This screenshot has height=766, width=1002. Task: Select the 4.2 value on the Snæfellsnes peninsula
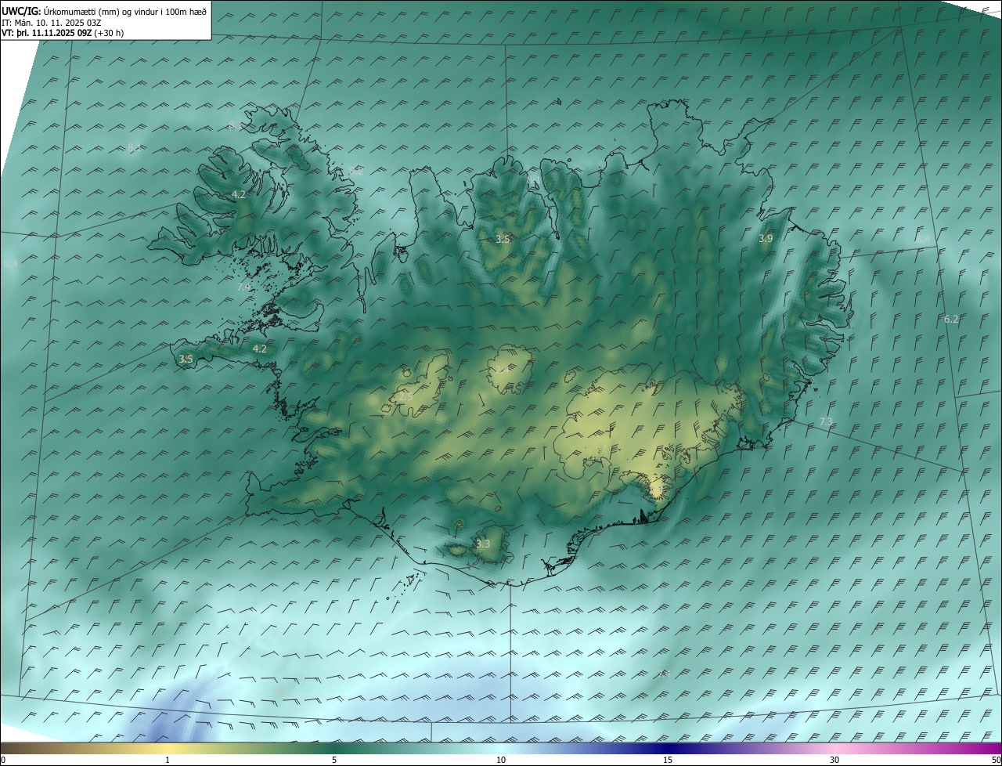click(260, 349)
